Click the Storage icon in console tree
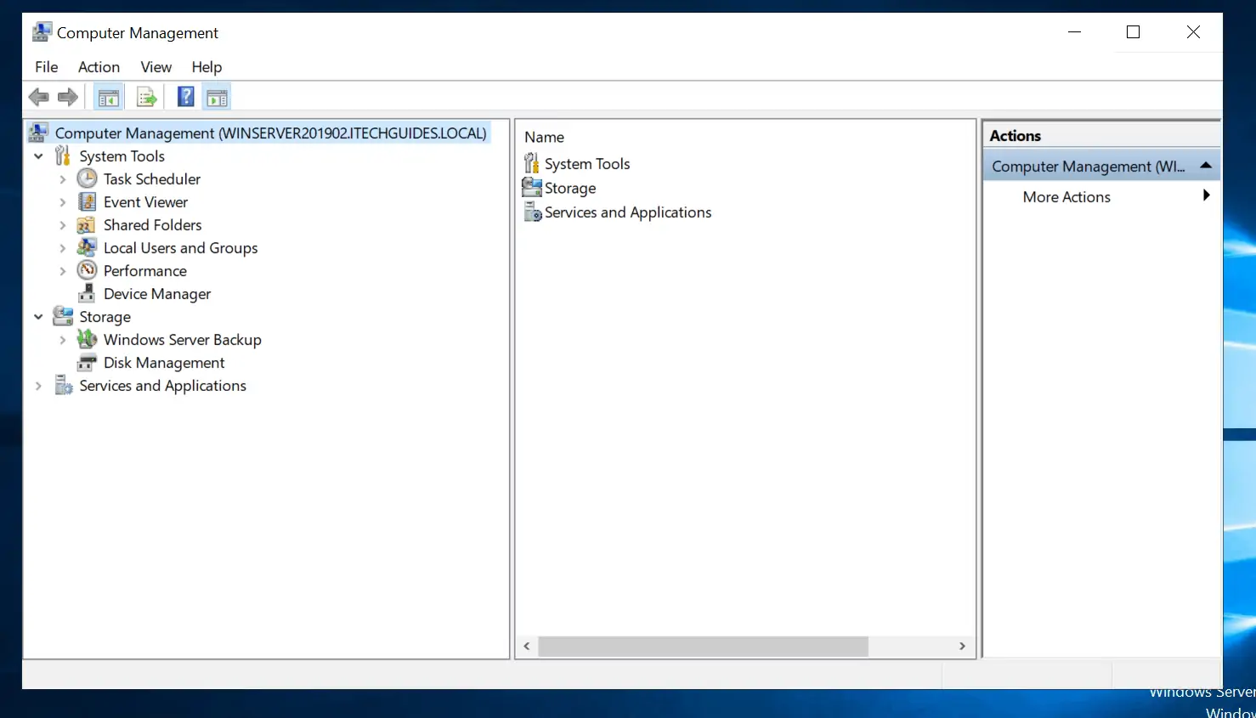Image resolution: width=1256 pixels, height=718 pixels. [x=63, y=316]
